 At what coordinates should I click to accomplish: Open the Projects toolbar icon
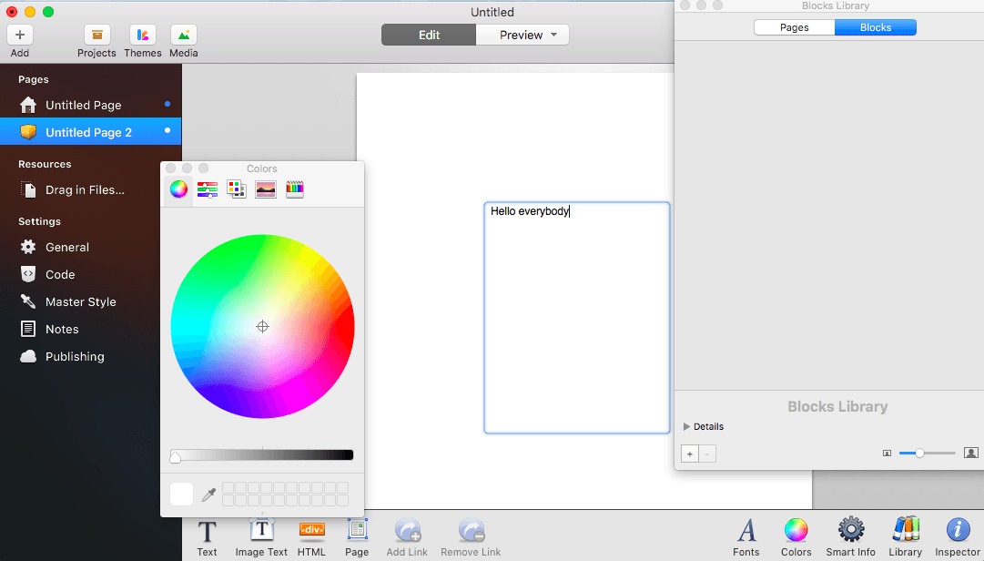96,36
